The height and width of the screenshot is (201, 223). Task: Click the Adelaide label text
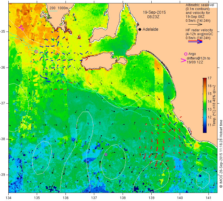pyautogui.click(x=150, y=29)
